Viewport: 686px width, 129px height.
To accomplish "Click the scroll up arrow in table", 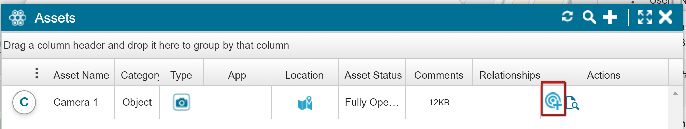I will [675, 94].
